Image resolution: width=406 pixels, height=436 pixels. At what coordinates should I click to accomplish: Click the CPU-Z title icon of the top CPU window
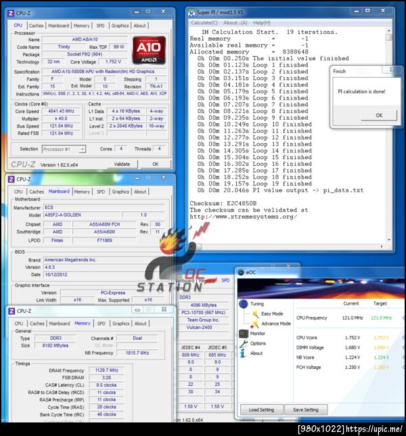(11, 13)
